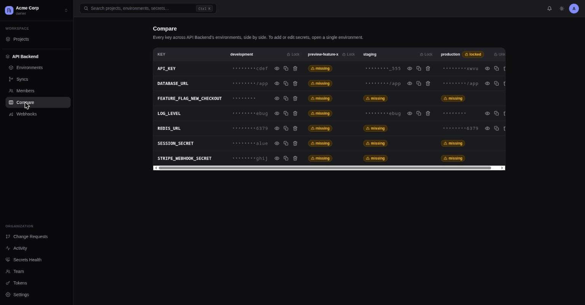Reveal development API_KEY value
The width and height of the screenshot is (585, 305).
277,69
